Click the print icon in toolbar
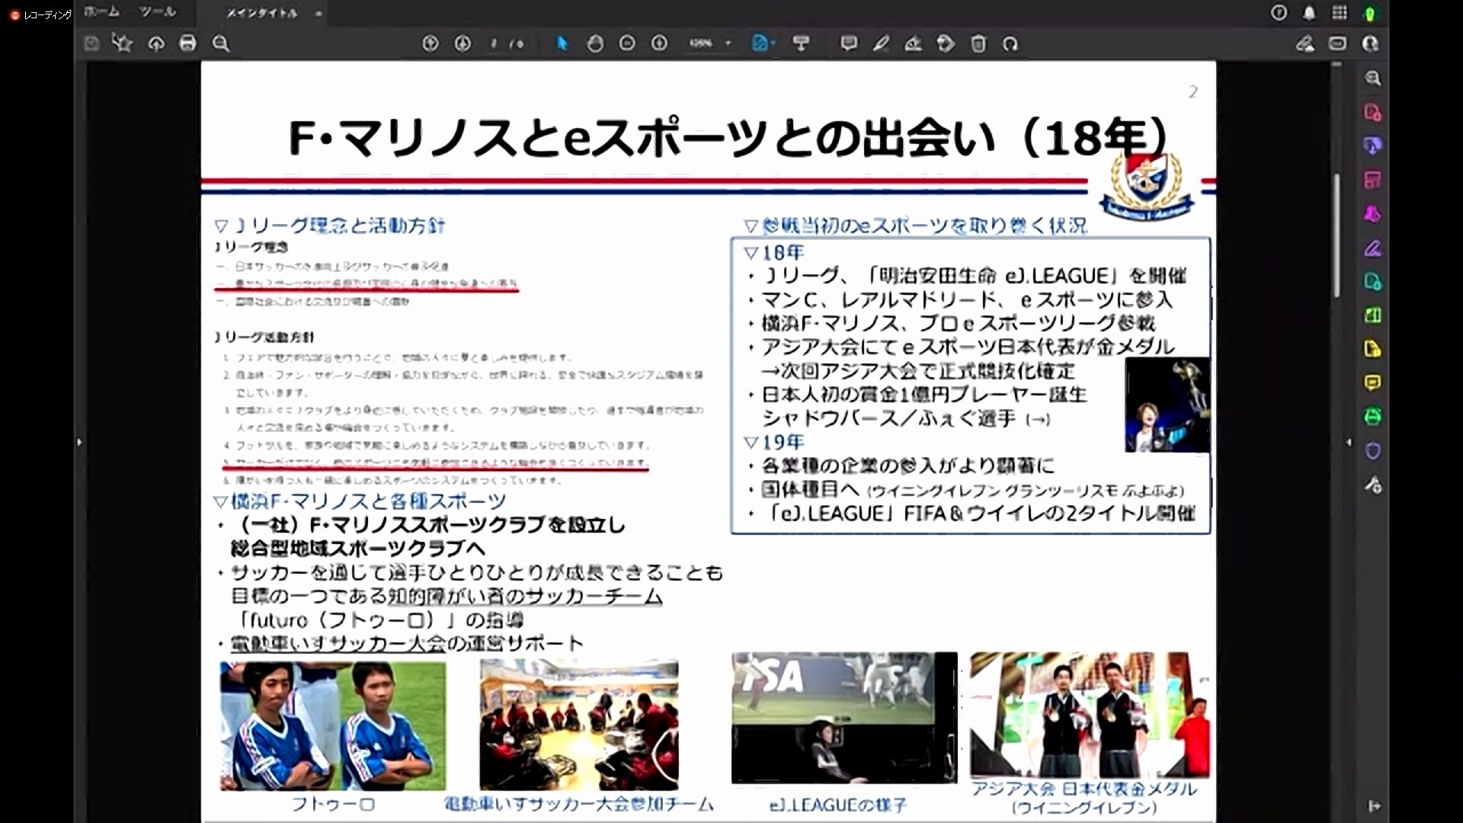This screenshot has width=1463, height=823. point(187,43)
